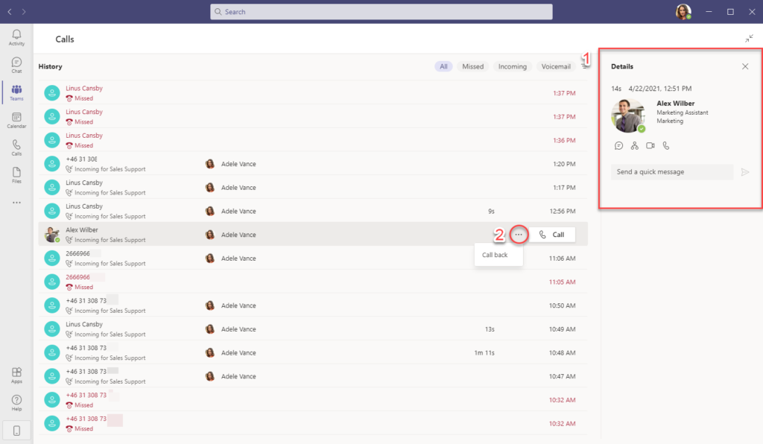Click the 13s call duration
This screenshot has width=763, height=444.
(490, 329)
